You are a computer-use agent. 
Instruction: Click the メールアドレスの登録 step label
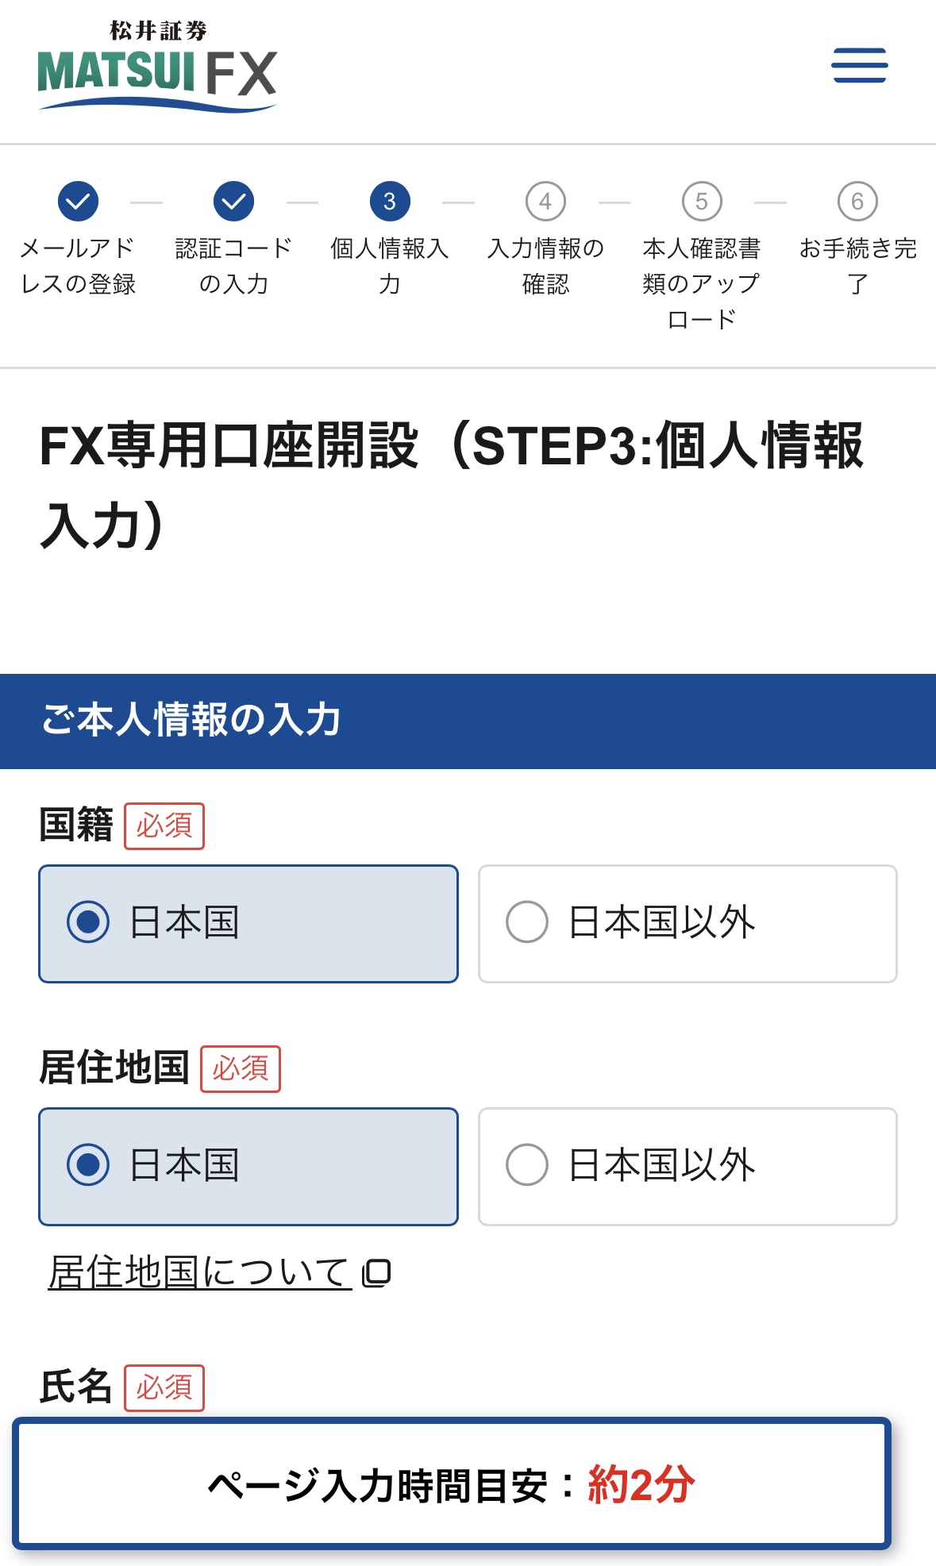click(76, 266)
